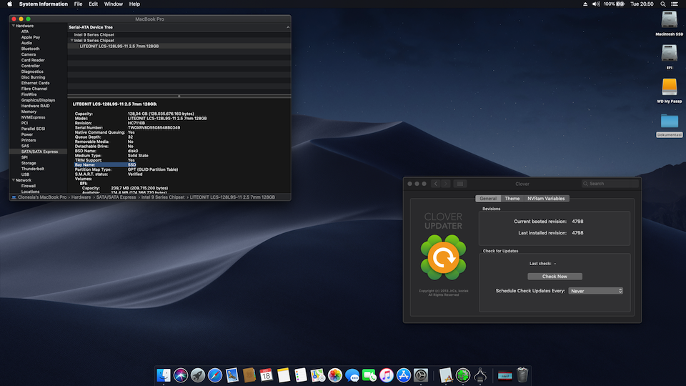Open the Window menu in the menu bar
The height and width of the screenshot is (386, 686).
113,4
